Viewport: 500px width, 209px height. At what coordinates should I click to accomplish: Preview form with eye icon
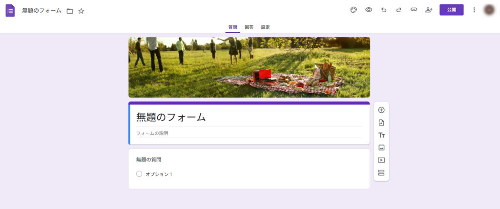click(369, 10)
